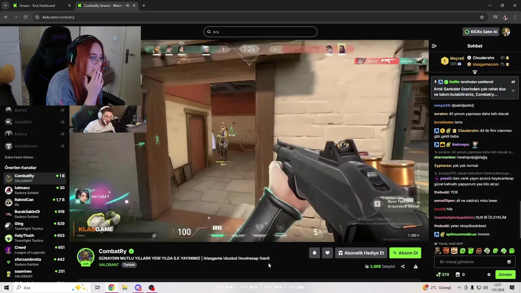This screenshot has height=293, width=521.
Task: Bookmark this page with the star
Action: click(x=482, y=17)
